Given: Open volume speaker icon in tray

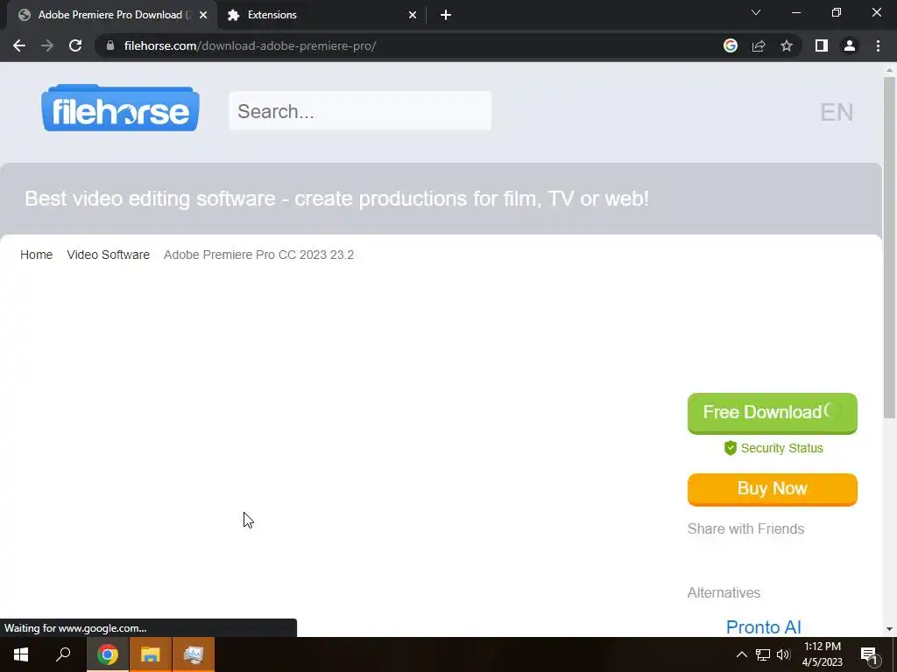Looking at the screenshot, I should [783, 654].
